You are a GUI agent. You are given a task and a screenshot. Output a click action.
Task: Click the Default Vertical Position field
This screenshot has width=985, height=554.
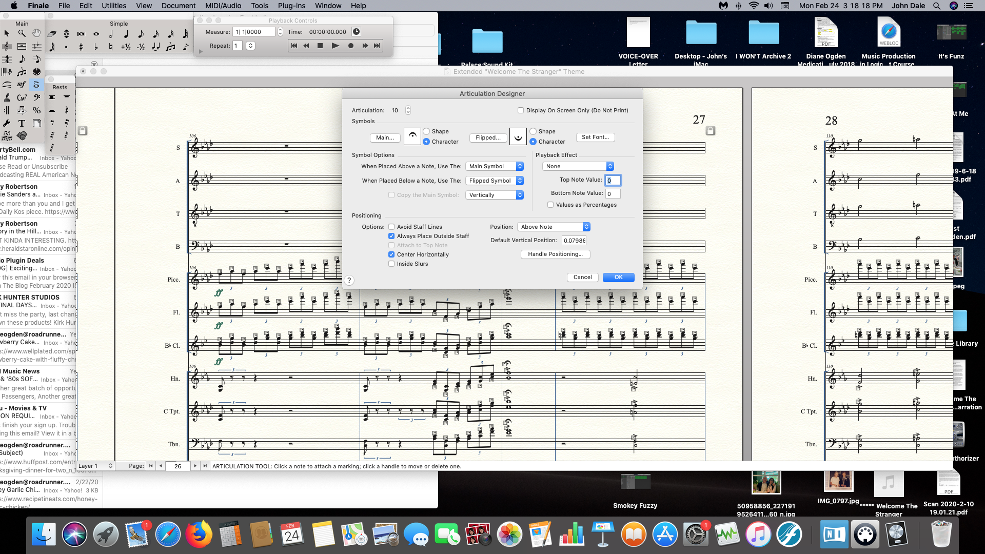pyautogui.click(x=574, y=241)
